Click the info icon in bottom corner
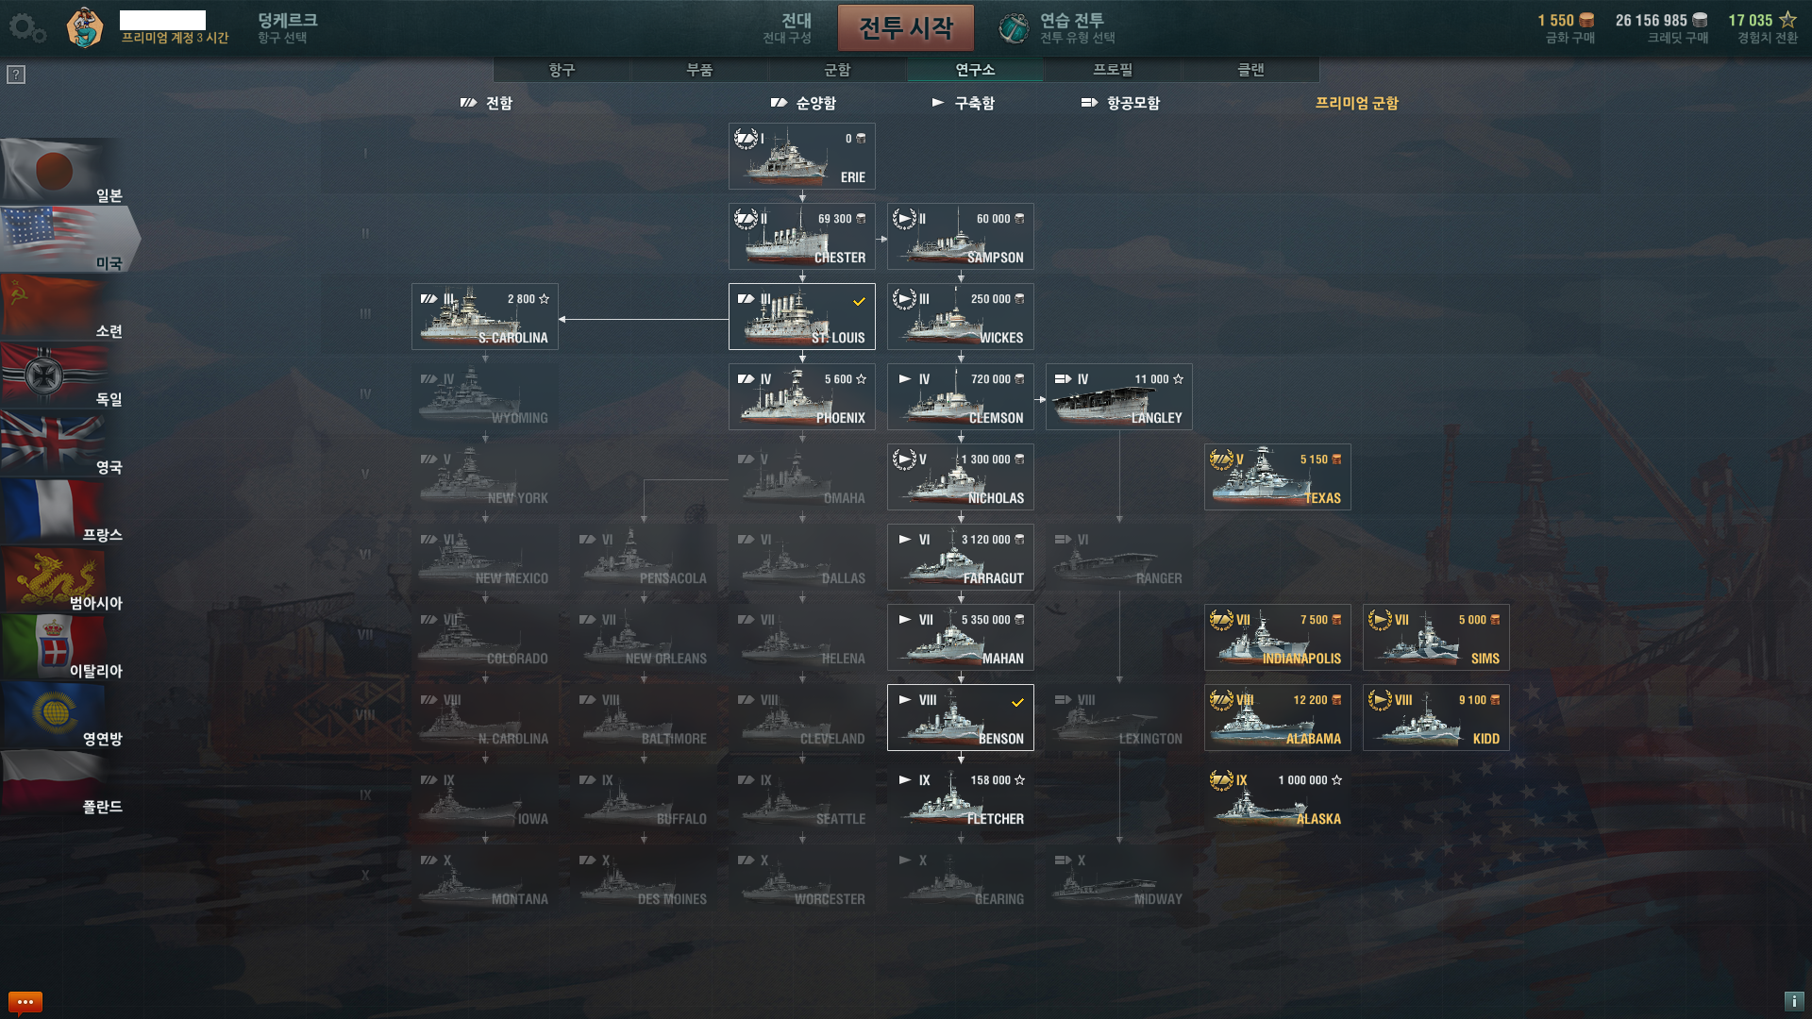The height and width of the screenshot is (1019, 1812). pos(1794,1001)
